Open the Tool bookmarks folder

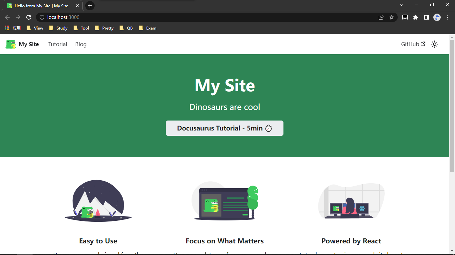tap(81, 28)
